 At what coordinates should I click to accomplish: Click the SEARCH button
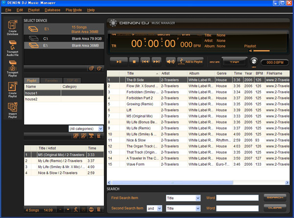pyautogui.click(x=275, y=197)
